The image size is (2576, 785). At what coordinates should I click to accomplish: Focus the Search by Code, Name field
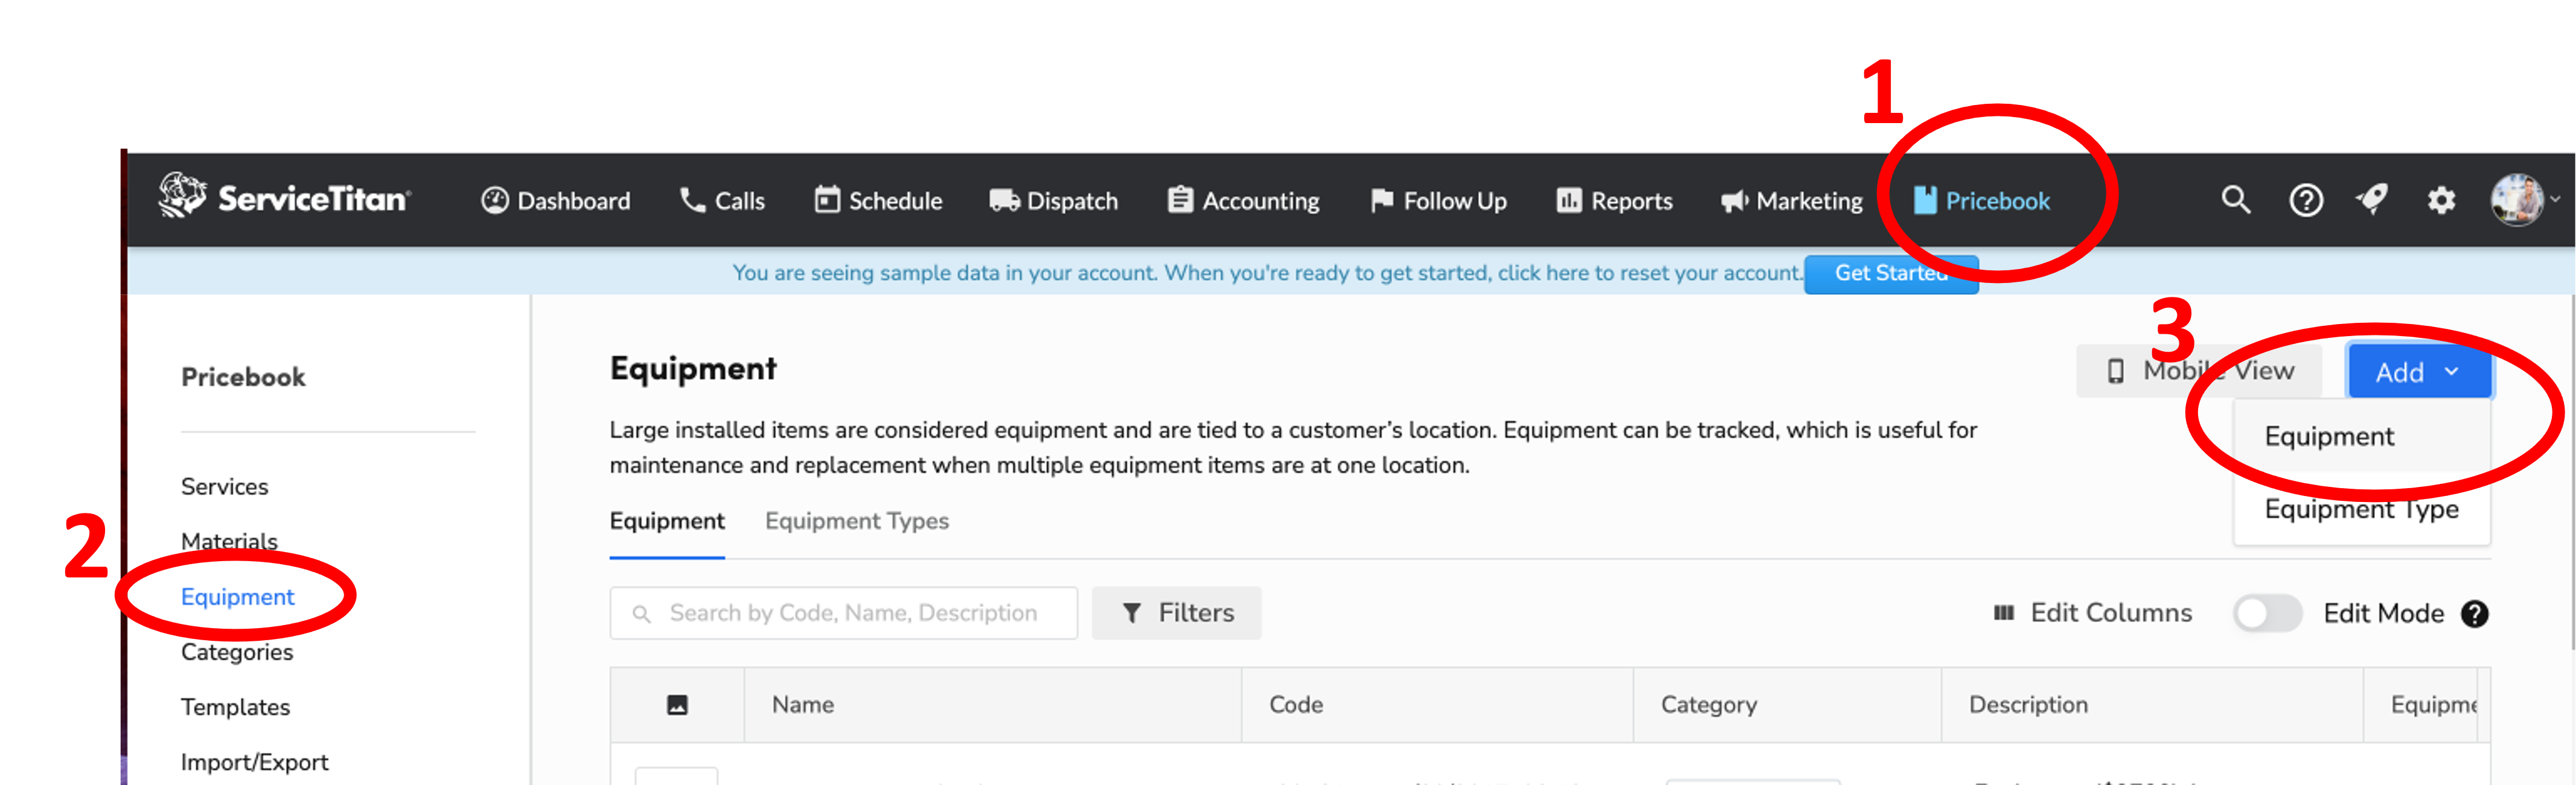[843, 612]
